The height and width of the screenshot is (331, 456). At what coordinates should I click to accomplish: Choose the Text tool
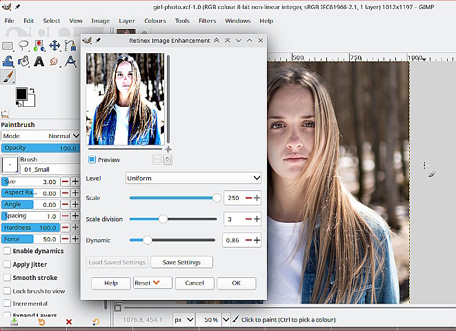click(x=39, y=61)
